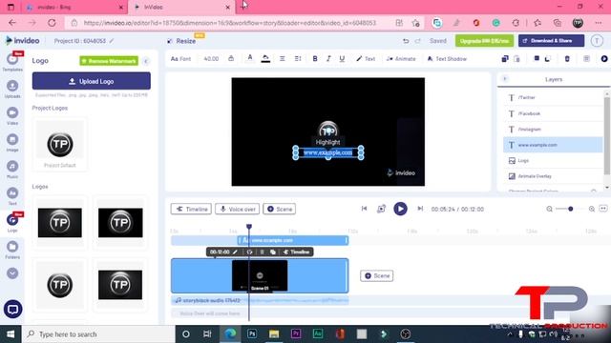Skip to the previous scene
Image resolution: width=611 pixels, height=343 pixels.
[364, 209]
